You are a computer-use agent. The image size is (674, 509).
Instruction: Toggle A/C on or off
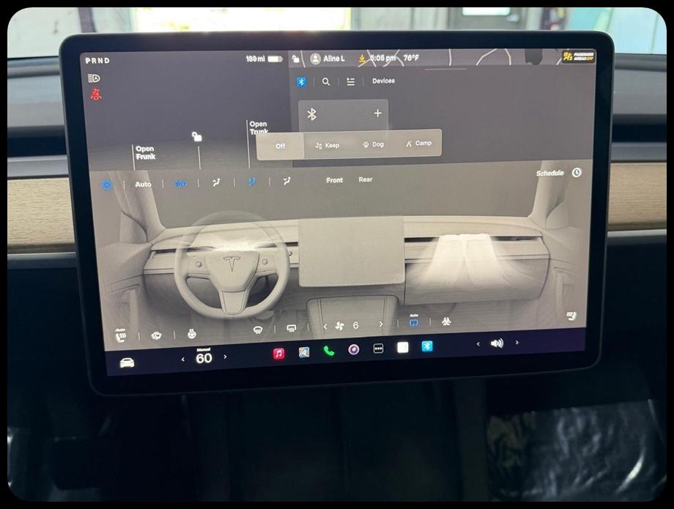(x=180, y=183)
